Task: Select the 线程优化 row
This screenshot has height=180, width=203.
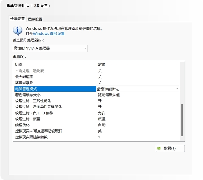Action: tap(96, 125)
